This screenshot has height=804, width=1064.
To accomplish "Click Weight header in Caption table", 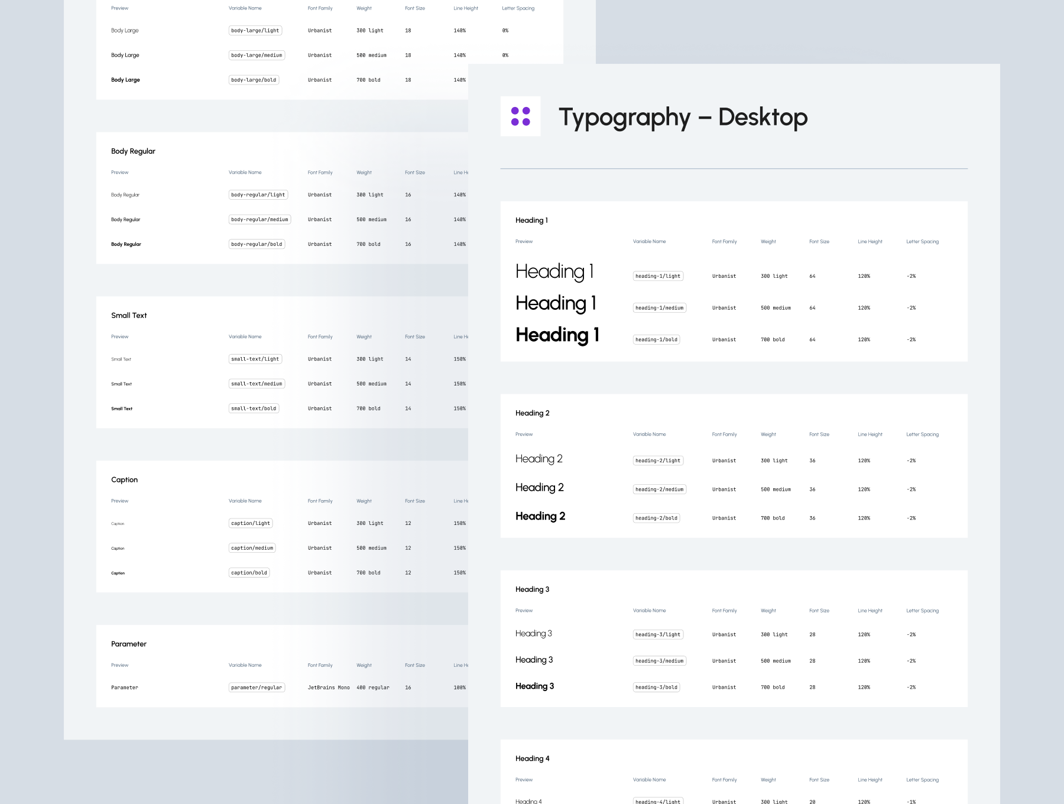I will tap(364, 501).
